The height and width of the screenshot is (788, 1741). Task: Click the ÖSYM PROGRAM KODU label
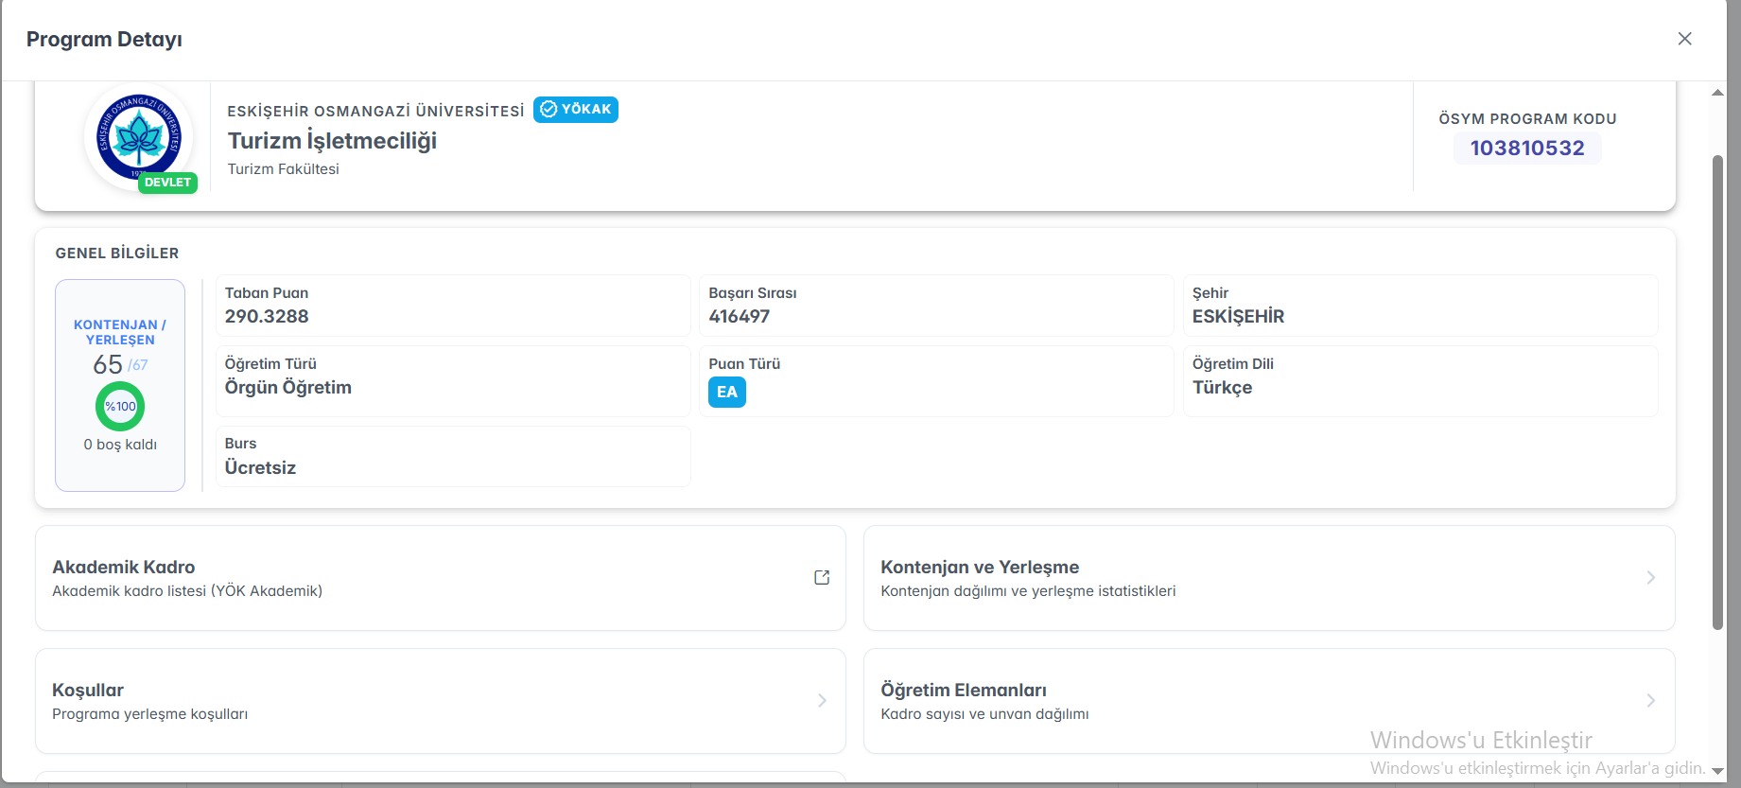[1527, 119]
